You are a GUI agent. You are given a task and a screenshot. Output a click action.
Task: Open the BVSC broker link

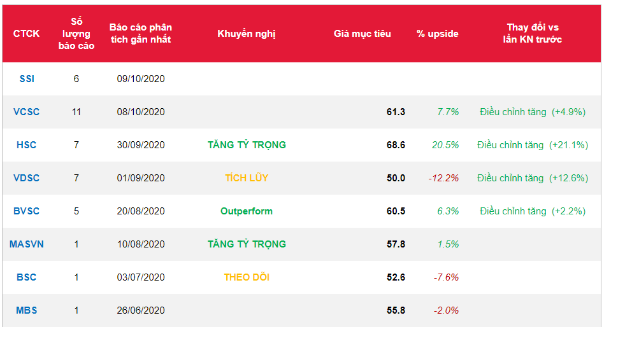27,211
